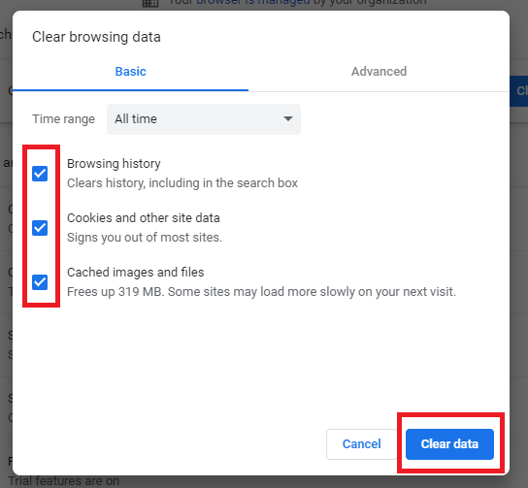Select the Cookies and other site data label
This screenshot has width=528, height=488.
click(144, 218)
